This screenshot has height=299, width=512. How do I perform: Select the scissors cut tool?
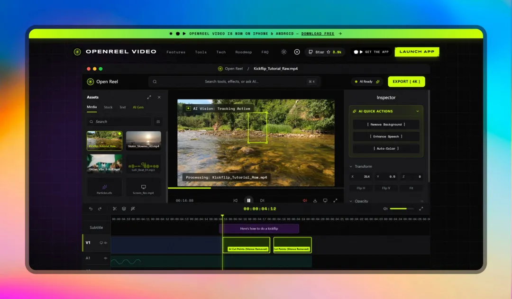pos(115,208)
